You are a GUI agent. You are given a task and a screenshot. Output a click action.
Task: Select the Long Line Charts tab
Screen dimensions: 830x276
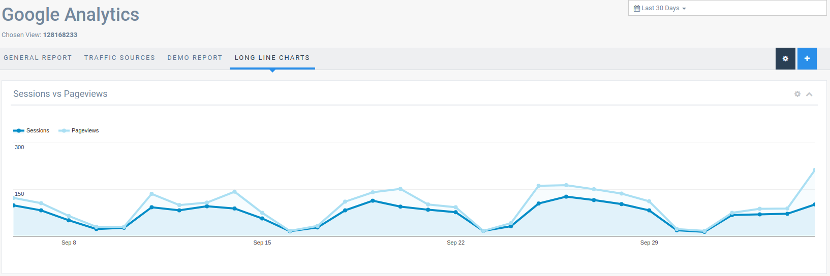[x=272, y=58]
